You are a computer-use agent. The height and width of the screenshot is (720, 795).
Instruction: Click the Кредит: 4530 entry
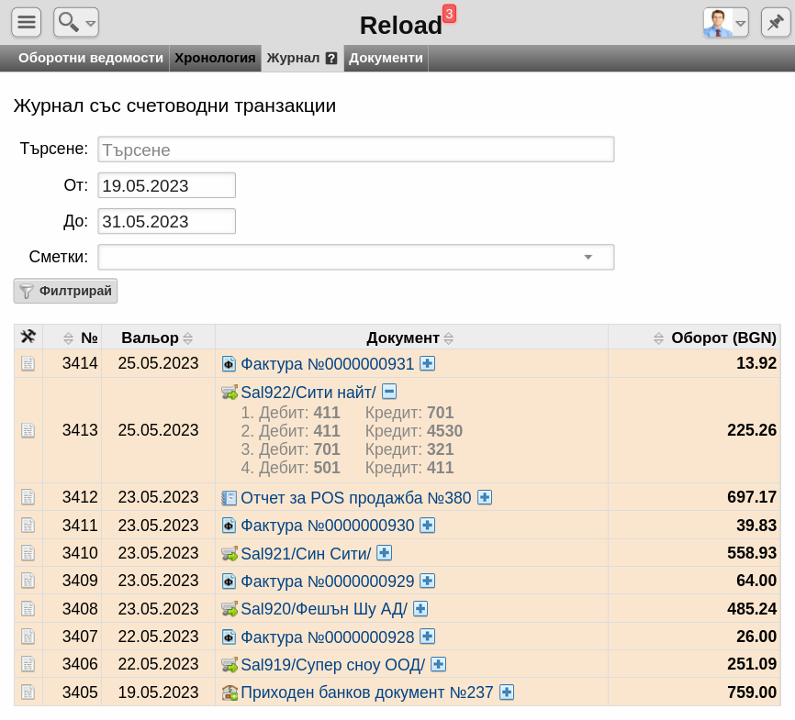click(x=414, y=431)
